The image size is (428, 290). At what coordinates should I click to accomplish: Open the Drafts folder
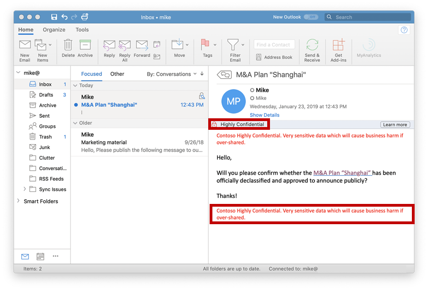pos(42,95)
